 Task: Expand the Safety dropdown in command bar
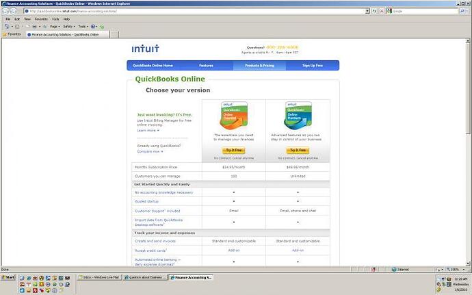(x=69, y=27)
